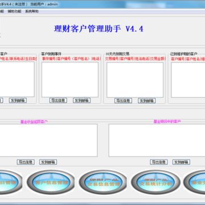Click the 基金收益超限客户 label
Image resolution: width=205 pixels, height=205 pixels.
pyautogui.click(x=34, y=122)
